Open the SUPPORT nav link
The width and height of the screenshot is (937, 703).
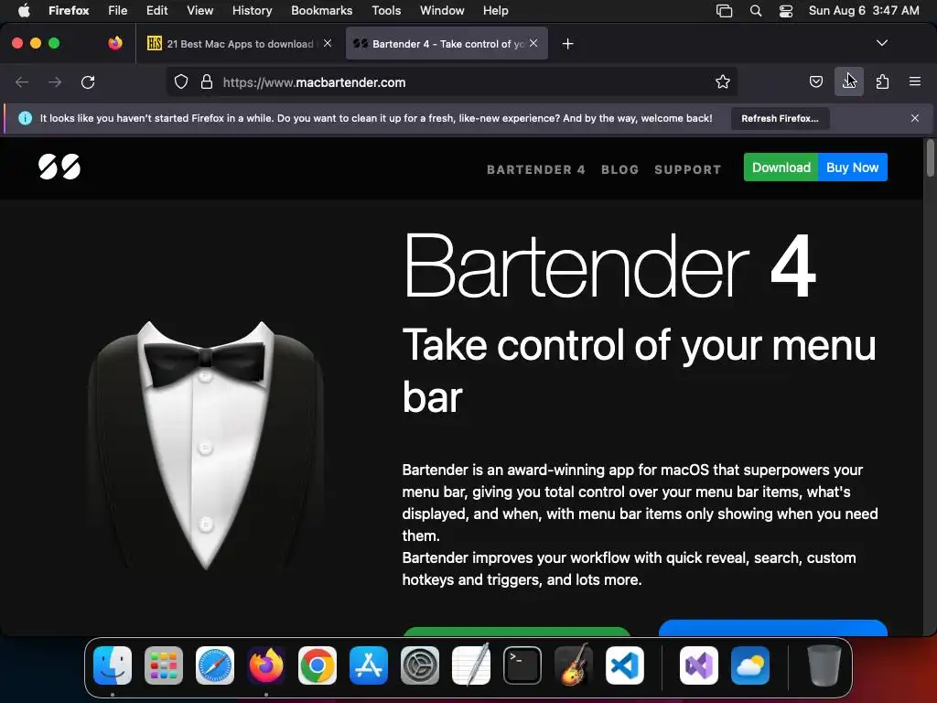pyautogui.click(x=688, y=169)
